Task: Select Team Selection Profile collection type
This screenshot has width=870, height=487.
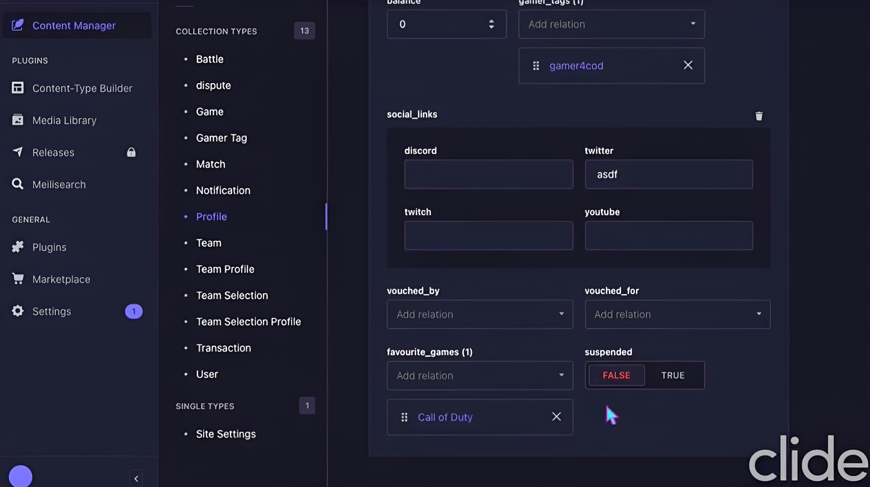Action: pyautogui.click(x=248, y=321)
